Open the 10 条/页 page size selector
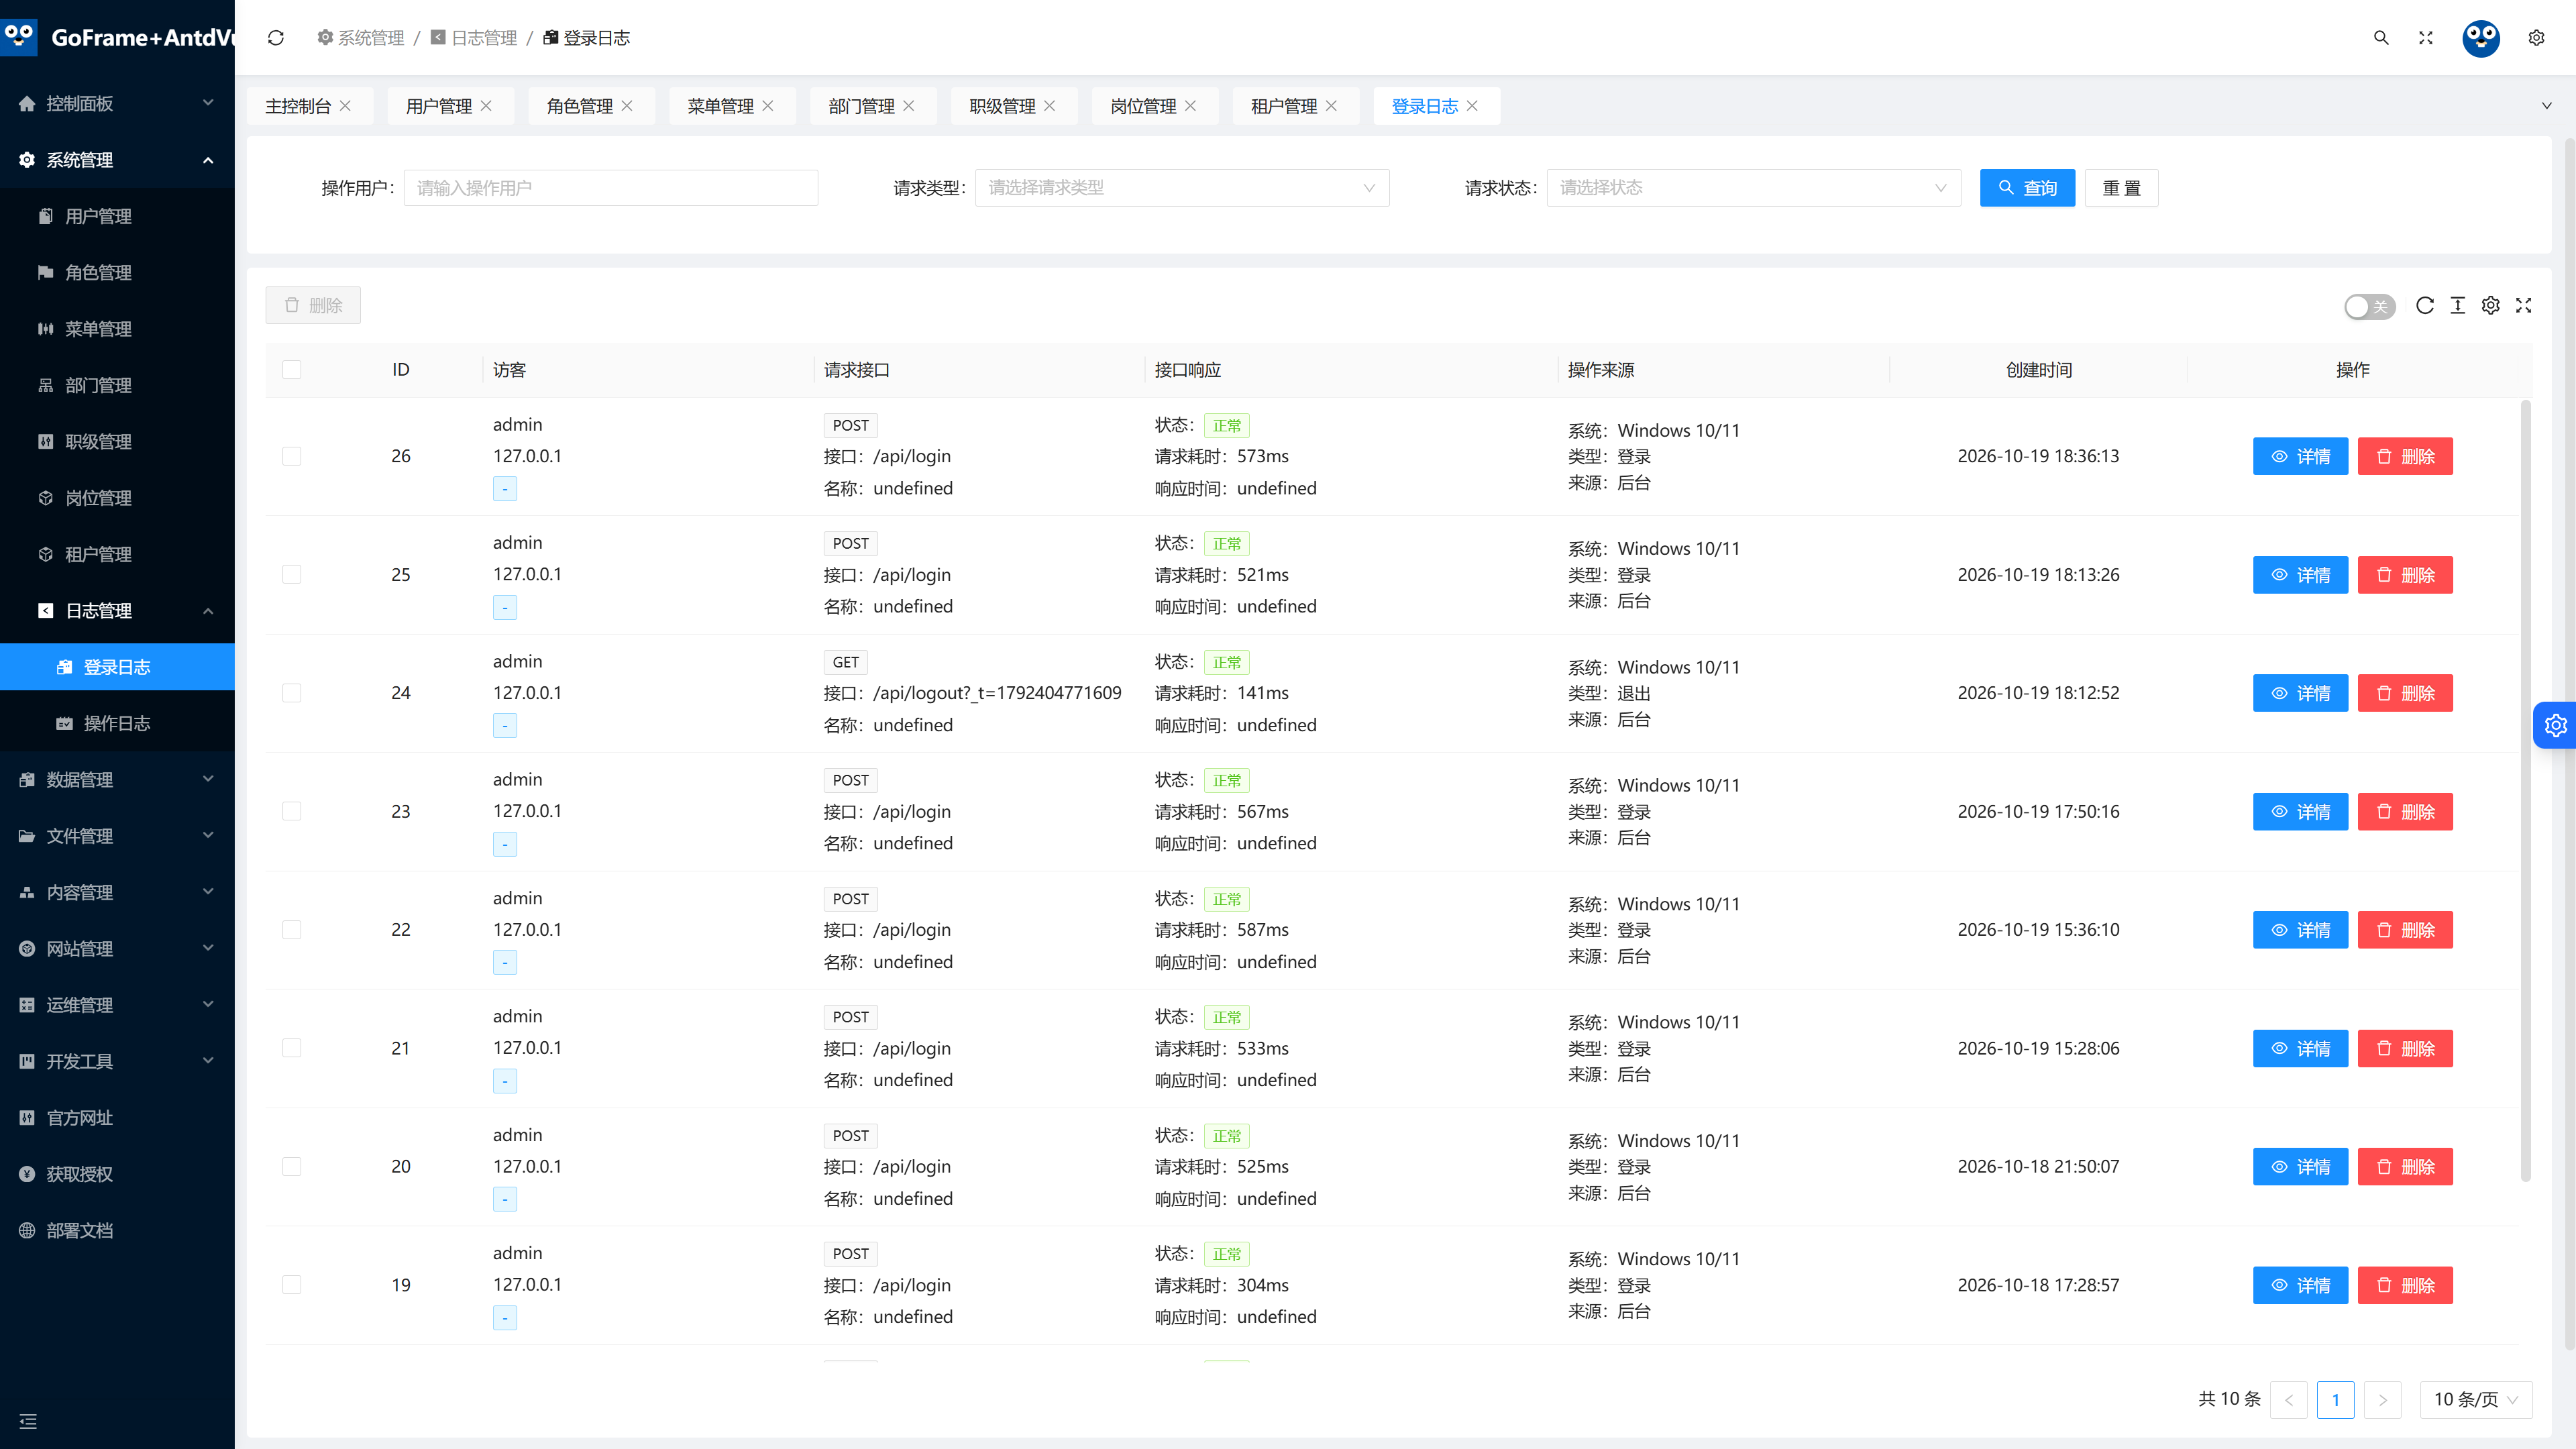The height and width of the screenshot is (1449, 2576). point(2476,1399)
